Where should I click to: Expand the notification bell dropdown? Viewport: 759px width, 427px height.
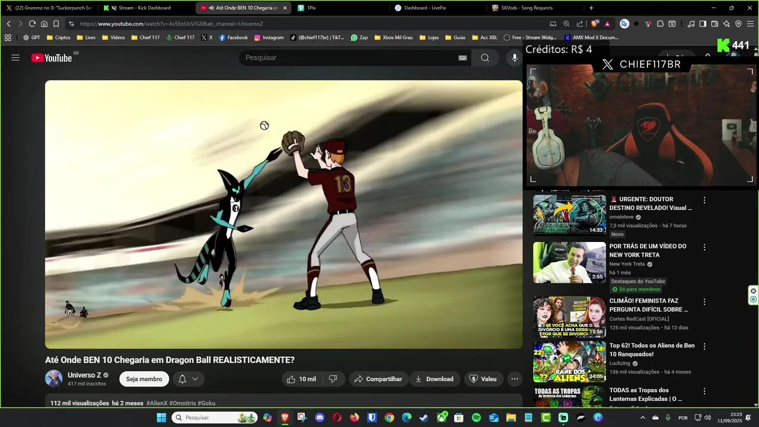(189, 379)
